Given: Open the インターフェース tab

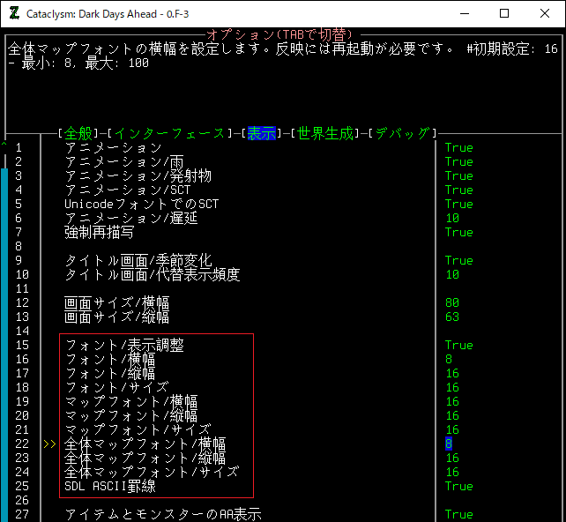Looking at the screenshot, I should click(170, 133).
